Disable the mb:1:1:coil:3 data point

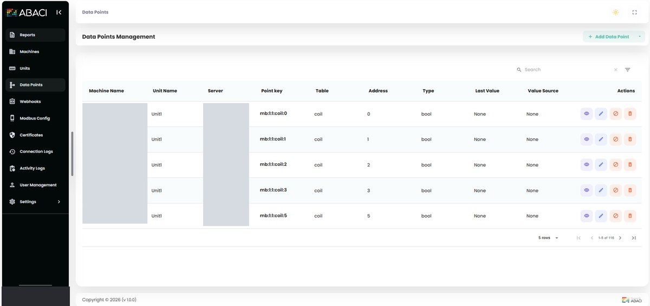[615, 190]
